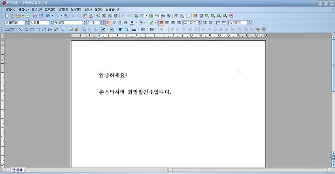The height and width of the screenshot is (174, 335).
Task: Open the 대표 language dropdown
Action: coord(51,23)
